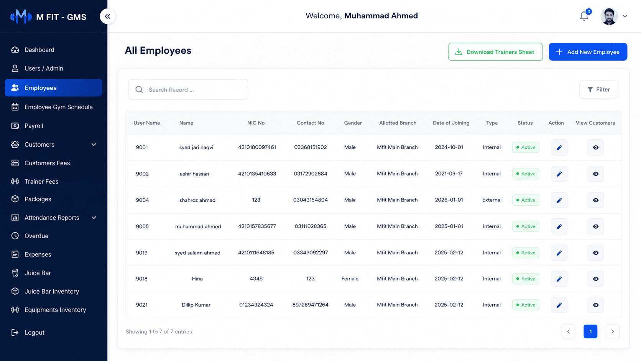The image size is (641, 361).
Task: Edit employee 9021 Dillip Kumar
Action: pyautogui.click(x=559, y=305)
